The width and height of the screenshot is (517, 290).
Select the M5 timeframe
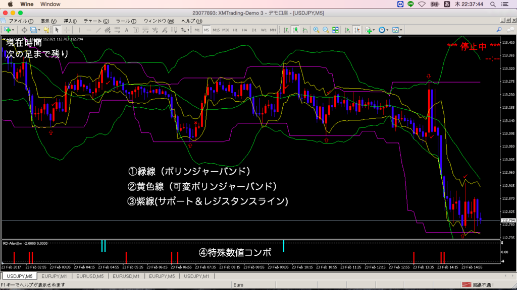coord(206,30)
